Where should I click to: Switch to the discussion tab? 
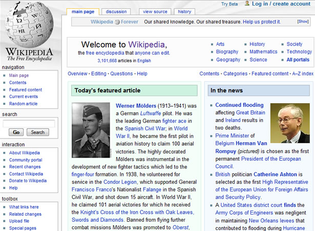click(x=116, y=12)
